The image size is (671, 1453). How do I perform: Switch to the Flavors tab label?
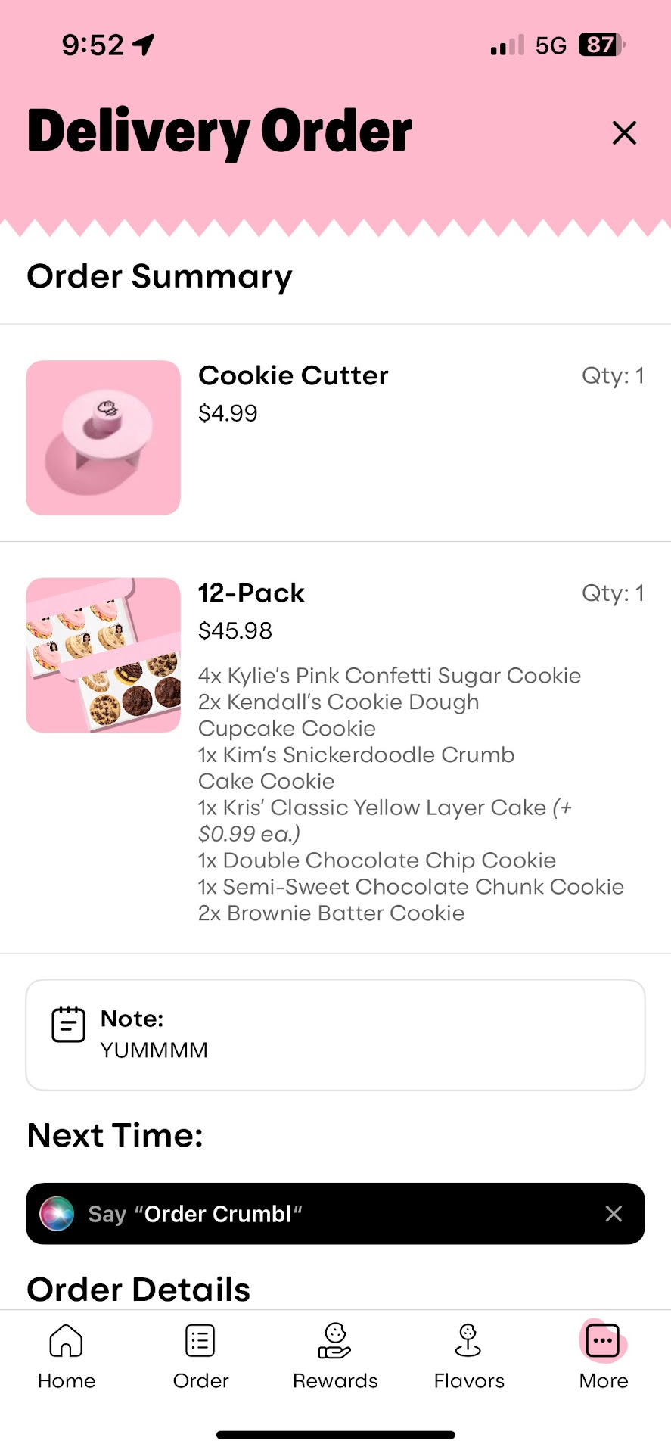point(469,1381)
